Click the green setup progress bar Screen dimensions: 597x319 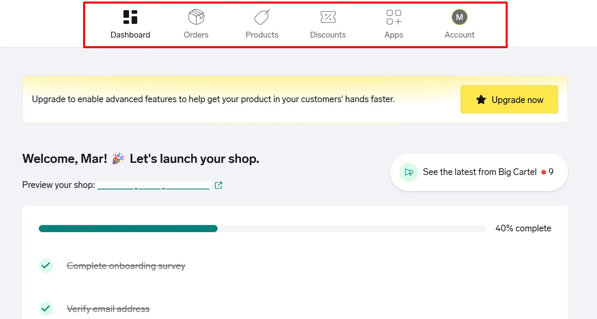click(x=128, y=229)
